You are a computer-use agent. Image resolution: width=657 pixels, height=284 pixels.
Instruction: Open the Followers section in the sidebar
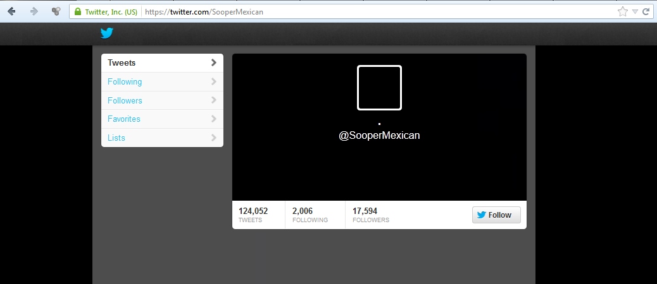point(125,100)
